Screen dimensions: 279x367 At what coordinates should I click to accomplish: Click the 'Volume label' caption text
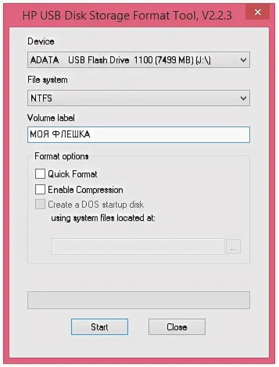[x=51, y=118]
